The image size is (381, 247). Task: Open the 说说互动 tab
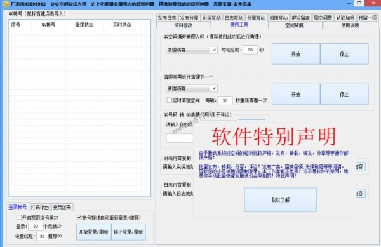211,18
